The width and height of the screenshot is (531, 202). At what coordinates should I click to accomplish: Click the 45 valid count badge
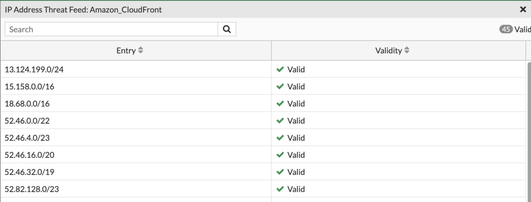click(x=506, y=30)
